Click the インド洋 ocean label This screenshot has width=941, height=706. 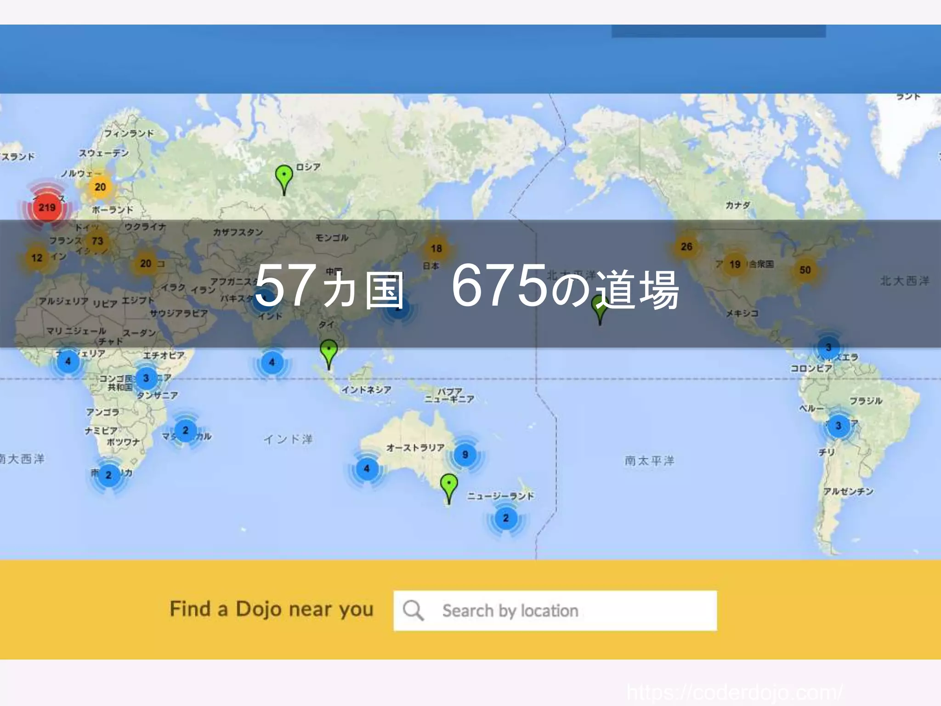tap(288, 439)
